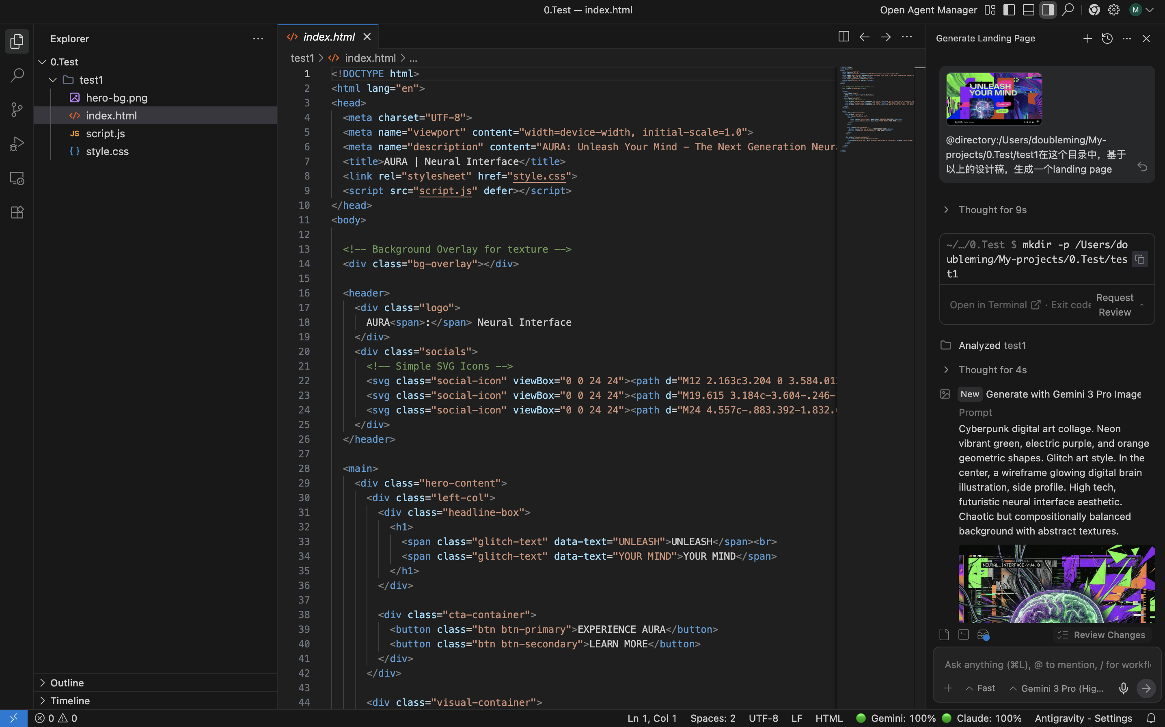Open Run and Debug view
This screenshot has height=727, width=1165.
pos(17,144)
